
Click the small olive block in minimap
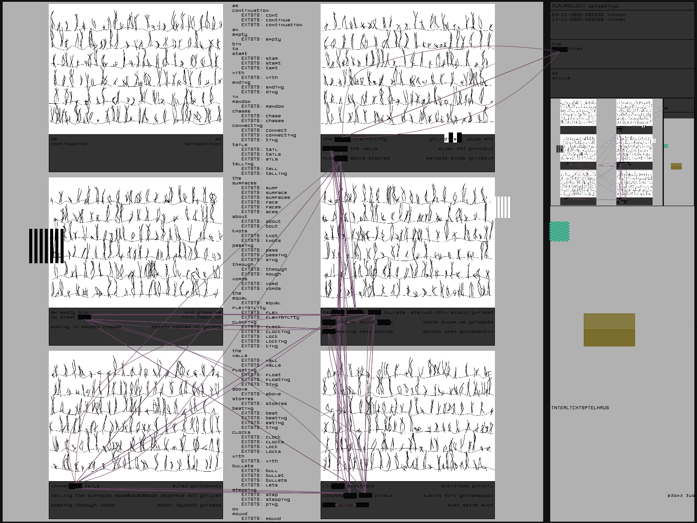676,166
